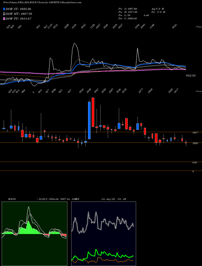Viewport: 202px width, 266px height.
Task: Open the green MACD histogram panel
Action: [34, 234]
